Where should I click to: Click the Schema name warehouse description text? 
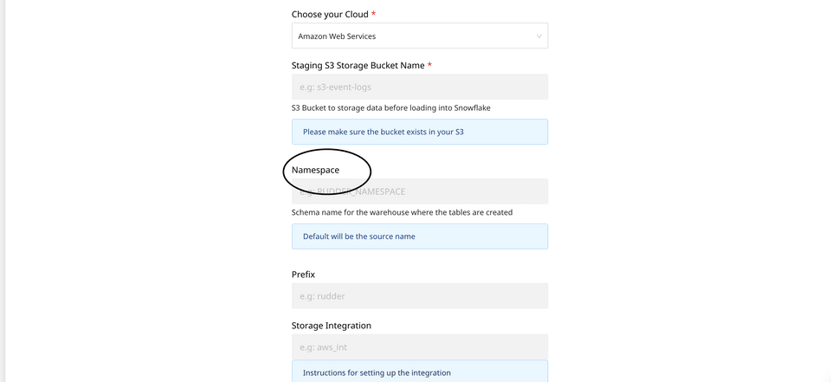click(x=402, y=212)
